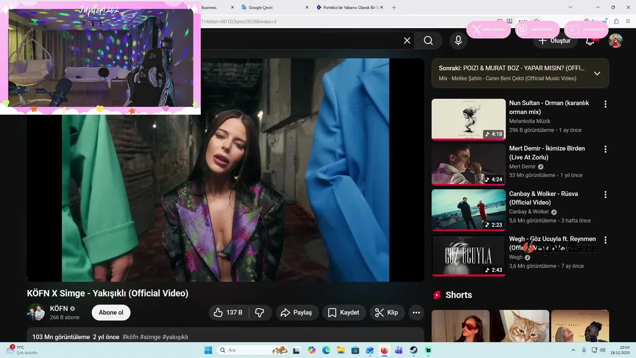The width and height of the screenshot is (636, 358).
Task: Open the list all tabs chevron
Action: (570, 7)
